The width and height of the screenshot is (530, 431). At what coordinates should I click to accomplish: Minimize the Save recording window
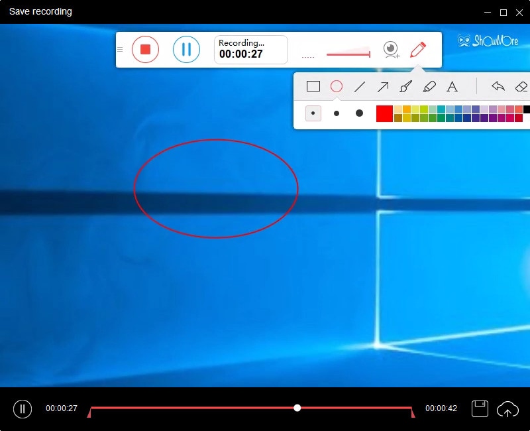click(x=488, y=12)
